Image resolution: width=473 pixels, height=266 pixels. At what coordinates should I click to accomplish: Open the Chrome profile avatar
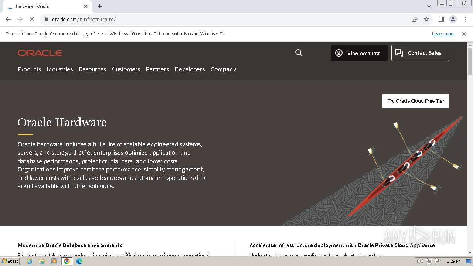pyautogui.click(x=453, y=19)
